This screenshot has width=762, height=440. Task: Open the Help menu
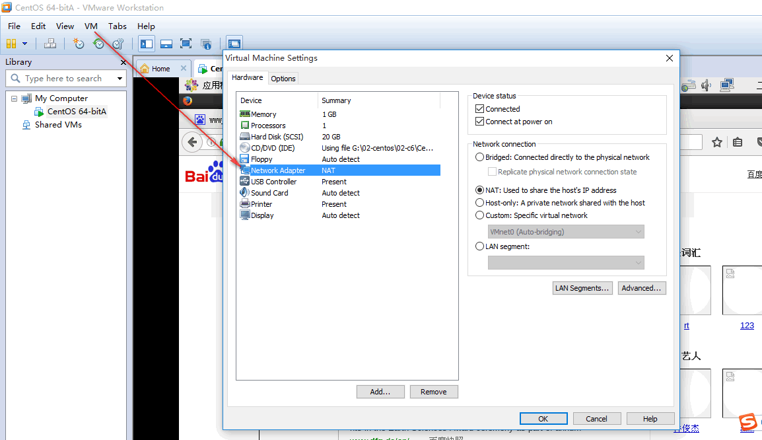(x=146, y=26)
